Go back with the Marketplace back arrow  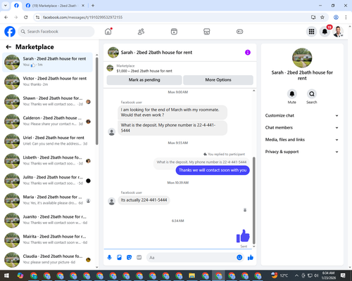[8, 47]
